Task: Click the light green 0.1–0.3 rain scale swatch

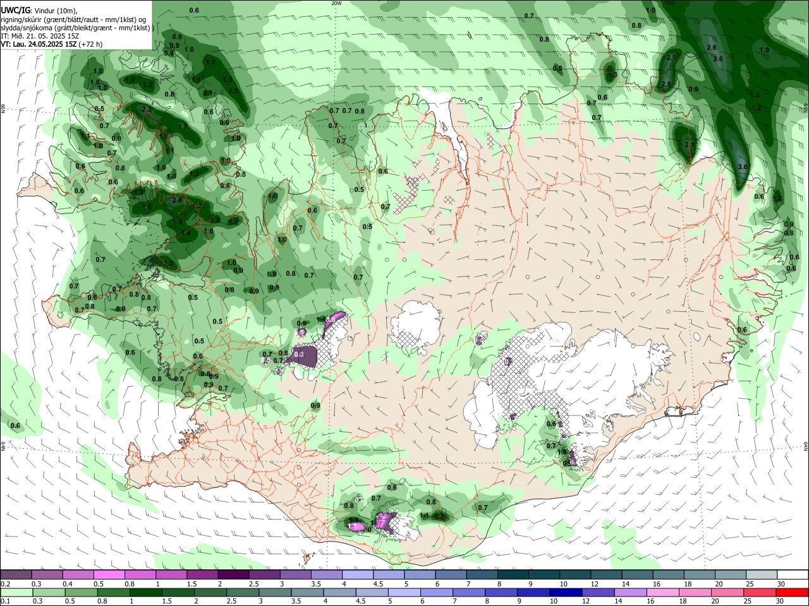Action: click(x=16, y=593)
